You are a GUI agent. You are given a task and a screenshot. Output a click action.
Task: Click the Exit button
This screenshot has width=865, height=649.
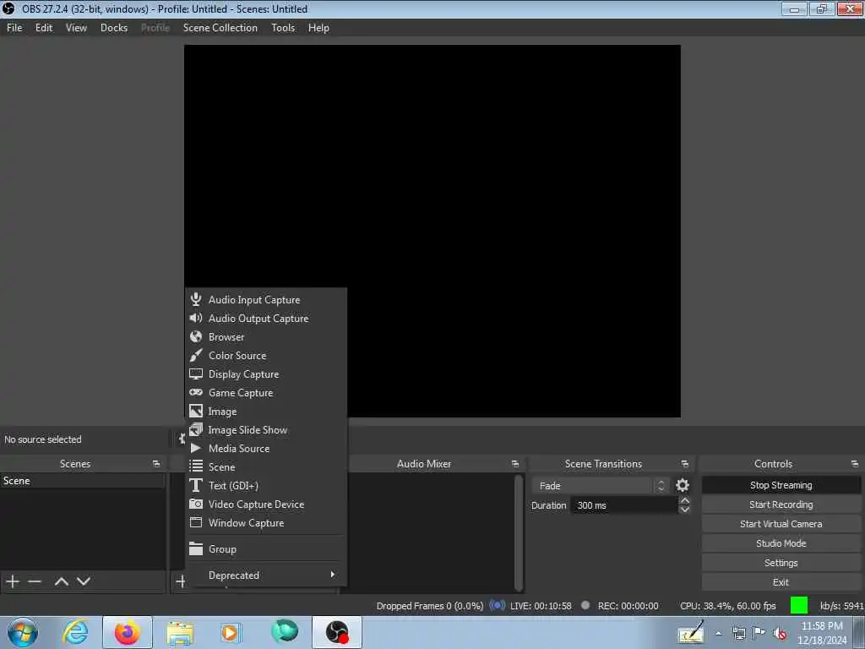[x=781, y=581]
